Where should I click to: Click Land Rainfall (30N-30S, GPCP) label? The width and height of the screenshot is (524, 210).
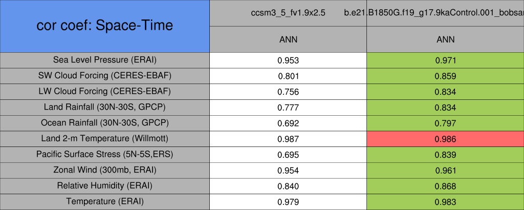(x=105, y=108)
